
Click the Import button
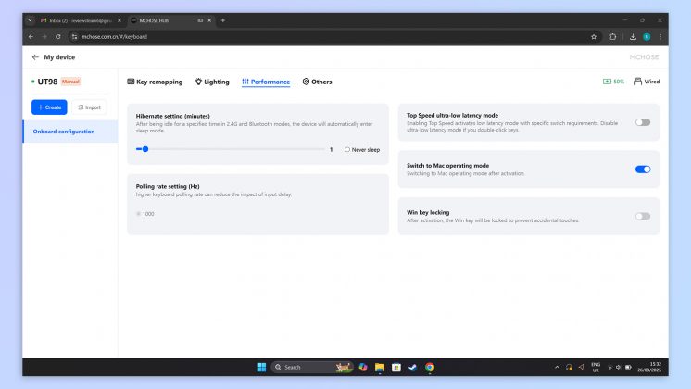tap(89, 107)
